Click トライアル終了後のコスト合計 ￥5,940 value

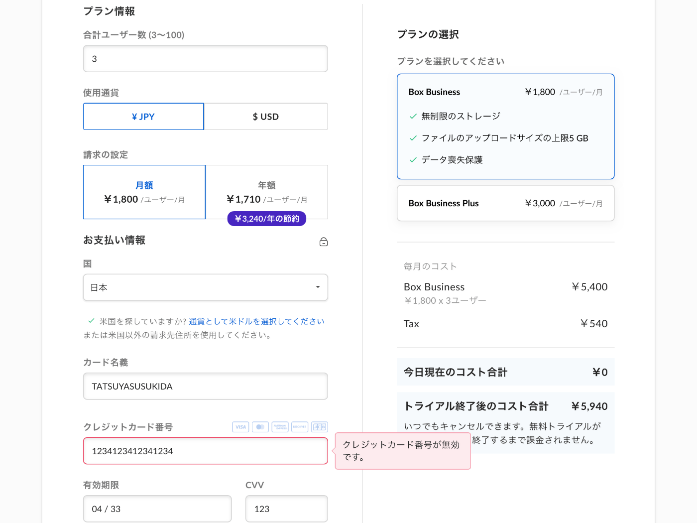pos(589,406)
